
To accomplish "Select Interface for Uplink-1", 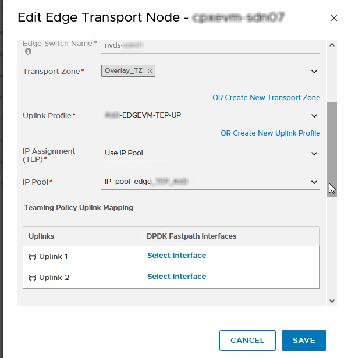I will (x=177, y=256).
